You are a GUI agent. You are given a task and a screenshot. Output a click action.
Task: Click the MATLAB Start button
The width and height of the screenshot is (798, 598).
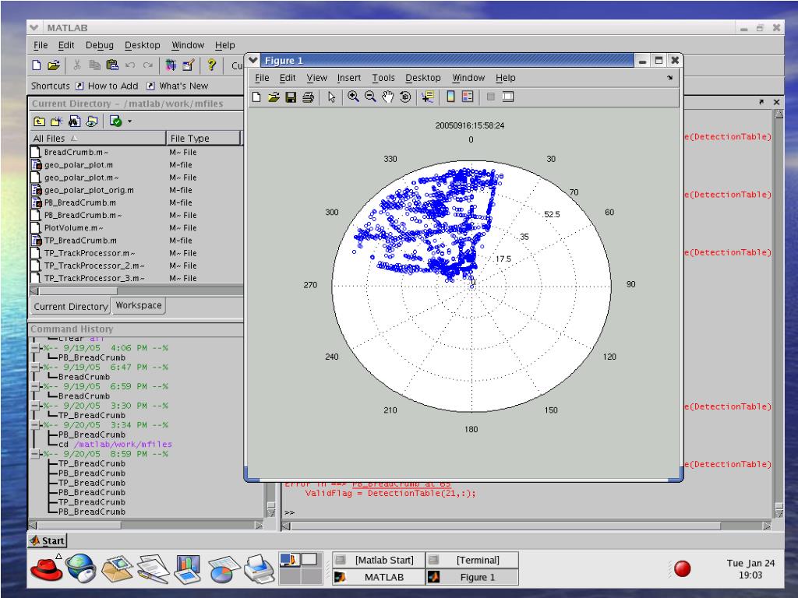click(48, 540)
